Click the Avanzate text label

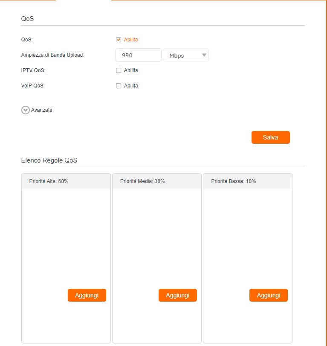tap(42, 110)
